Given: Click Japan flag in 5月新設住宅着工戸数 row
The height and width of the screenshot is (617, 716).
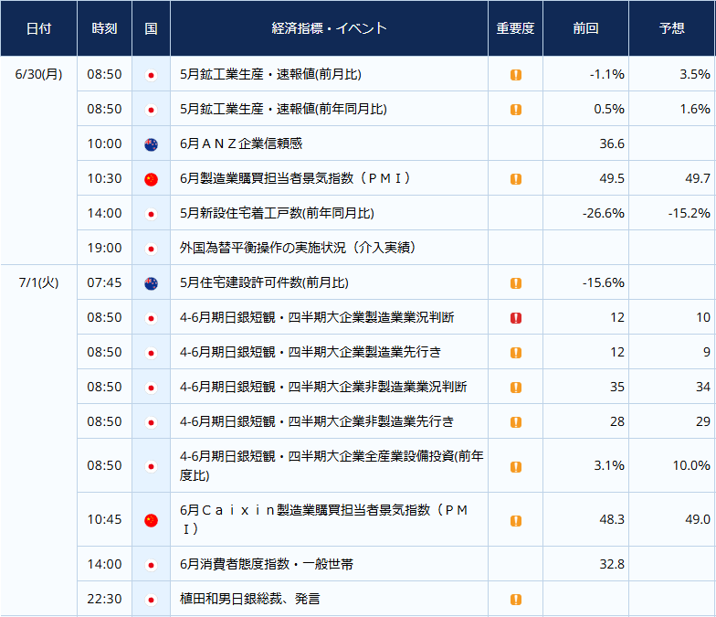Looking at the screenshot, I should [x=151, y=214].
